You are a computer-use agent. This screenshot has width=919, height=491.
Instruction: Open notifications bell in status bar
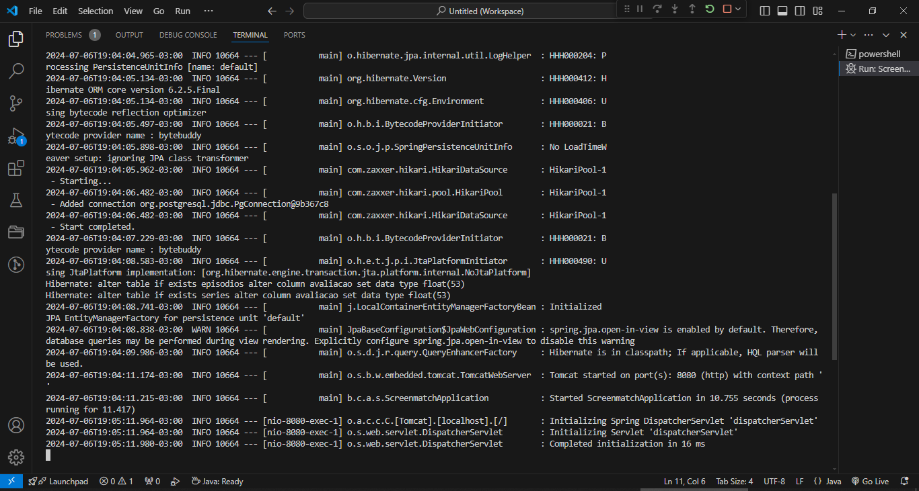pyautogui.click(x=905, y=481)
